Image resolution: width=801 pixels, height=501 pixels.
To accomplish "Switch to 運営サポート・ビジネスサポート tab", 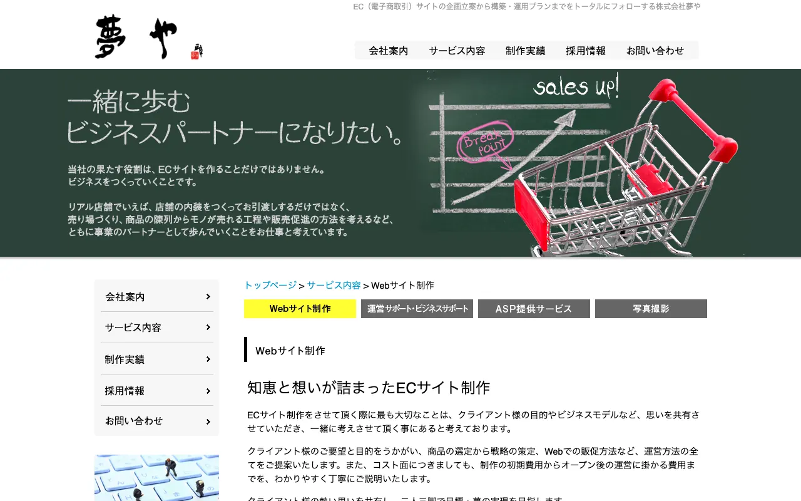I will [x=417, y=309].
